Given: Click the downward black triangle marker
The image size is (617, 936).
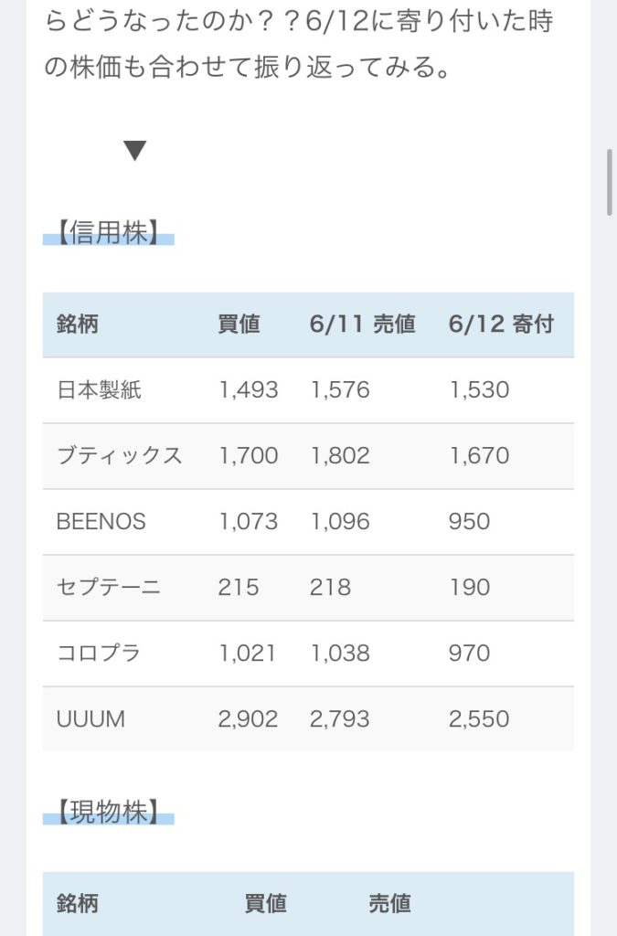Looking at the screenshot, I should click(x=135, y=151).
